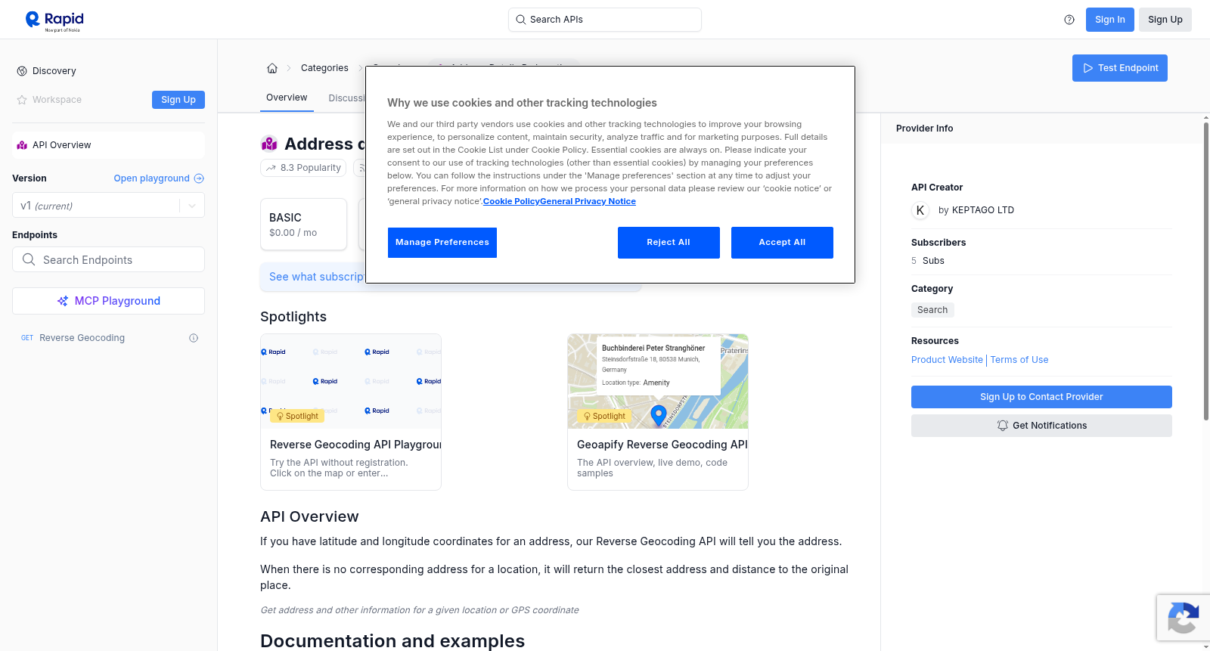
Task: Open the help question mark icon
Action: pyautogui.click(x=1069, y=20)
